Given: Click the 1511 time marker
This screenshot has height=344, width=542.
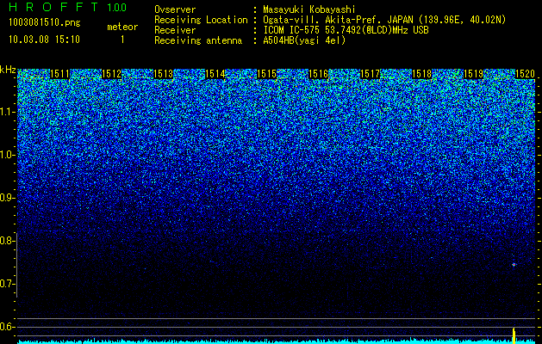Looking at the screenshot, I should coord(59,74).
